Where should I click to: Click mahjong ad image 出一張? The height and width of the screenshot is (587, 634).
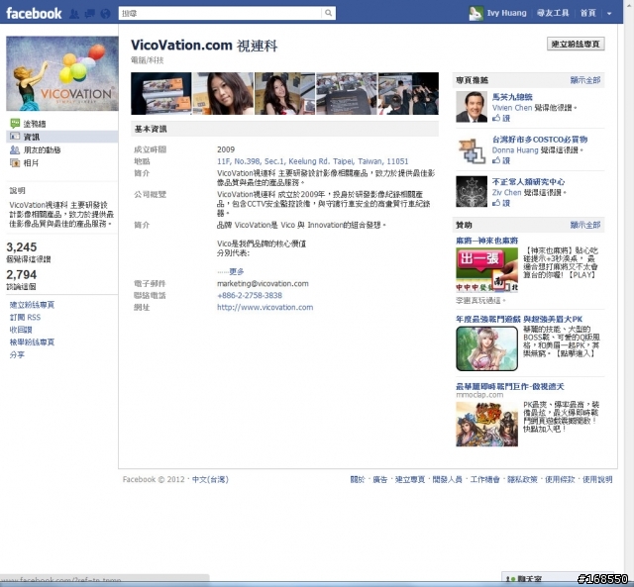click(486, 270)
